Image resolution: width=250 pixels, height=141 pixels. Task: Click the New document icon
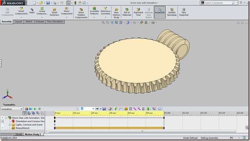[x=34, y=3]
